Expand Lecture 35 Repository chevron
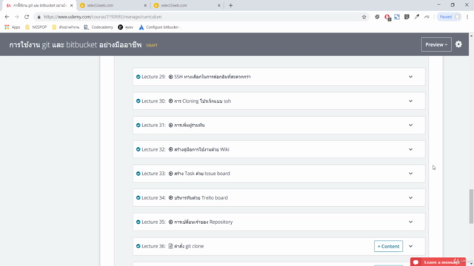 tap(410, 222)
